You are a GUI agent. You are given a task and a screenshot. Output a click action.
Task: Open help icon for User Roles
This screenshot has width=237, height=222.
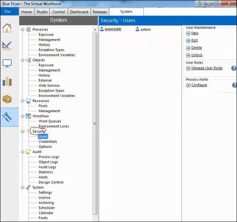[234, 68]
